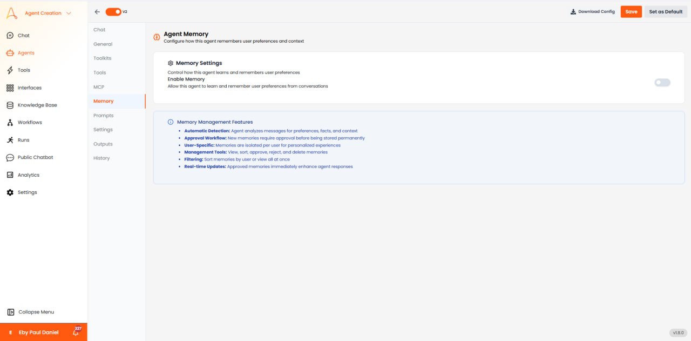
Task: Click the Runs running-figure icon
Action: (x=10, y=140)
